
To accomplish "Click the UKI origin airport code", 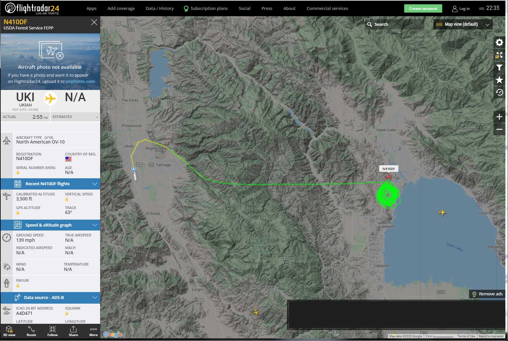I will 25,97.
